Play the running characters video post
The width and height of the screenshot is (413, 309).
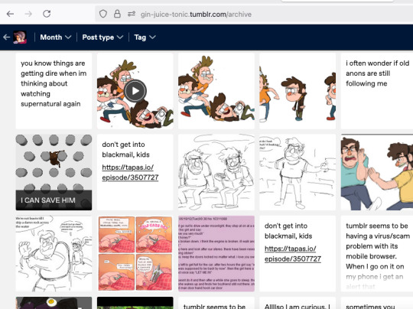click(135, 91)
